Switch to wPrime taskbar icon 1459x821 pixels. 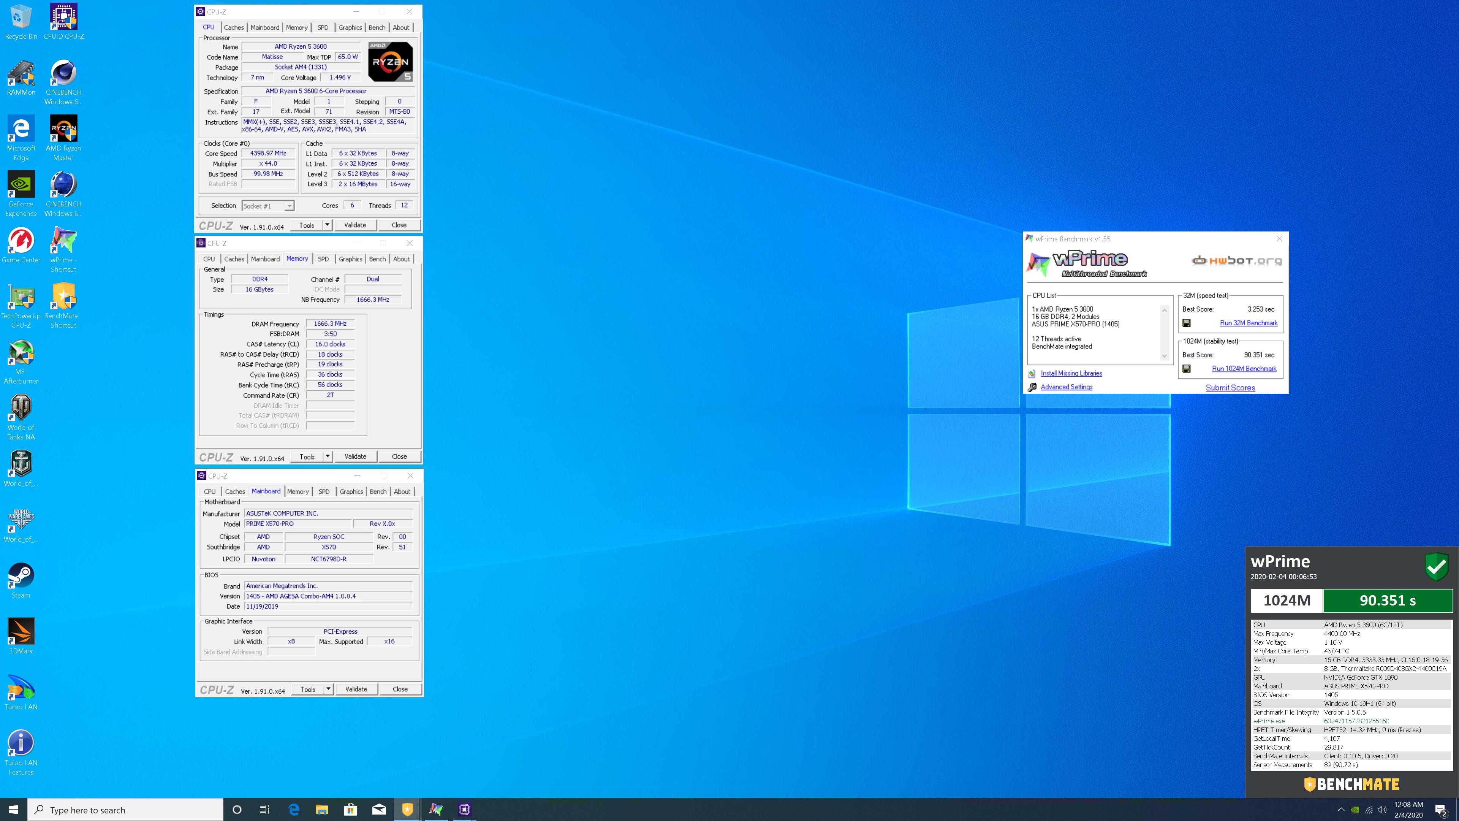tap(436, 810)
